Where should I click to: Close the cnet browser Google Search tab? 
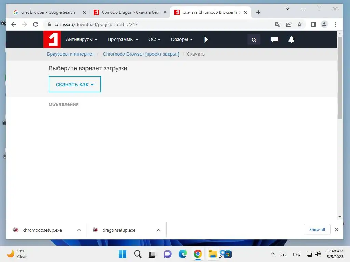(x=84, y=12)
